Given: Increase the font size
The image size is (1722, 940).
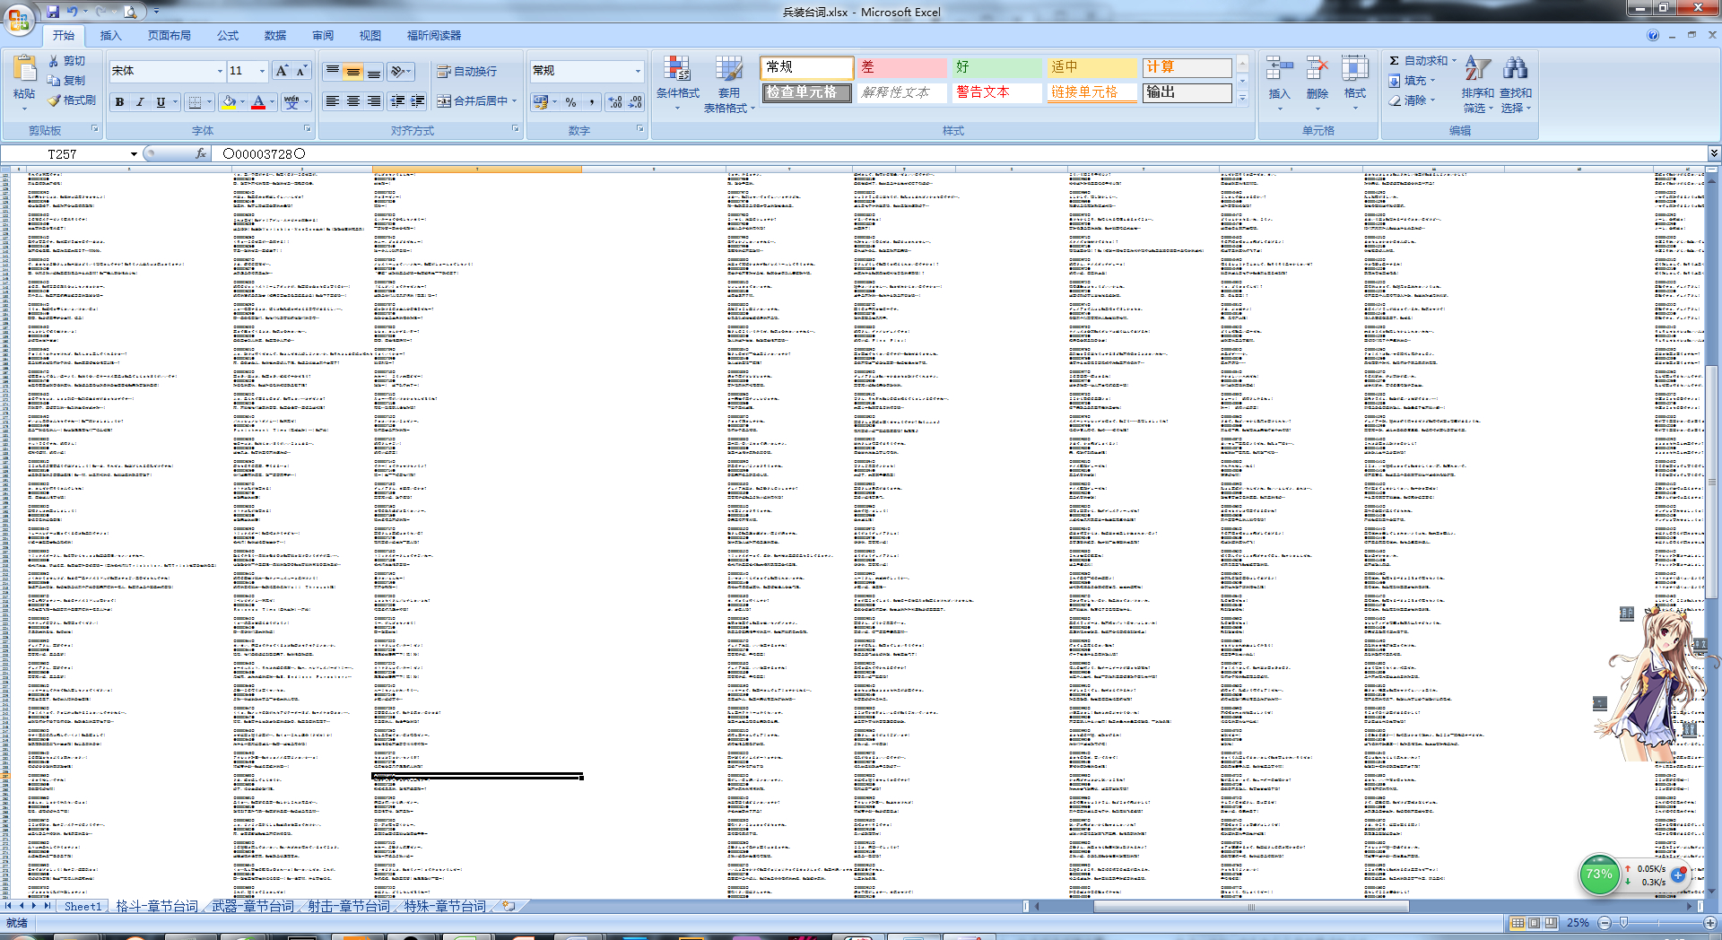Looking at the screenshot, I should click(282, 71).
